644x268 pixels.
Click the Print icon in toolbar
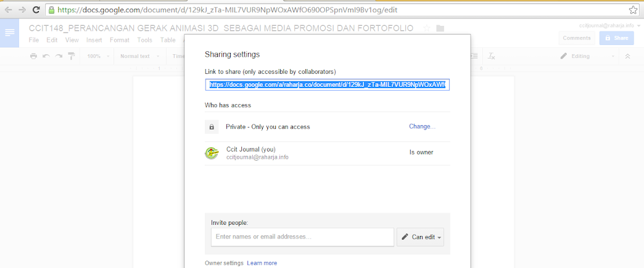[34, 56]
